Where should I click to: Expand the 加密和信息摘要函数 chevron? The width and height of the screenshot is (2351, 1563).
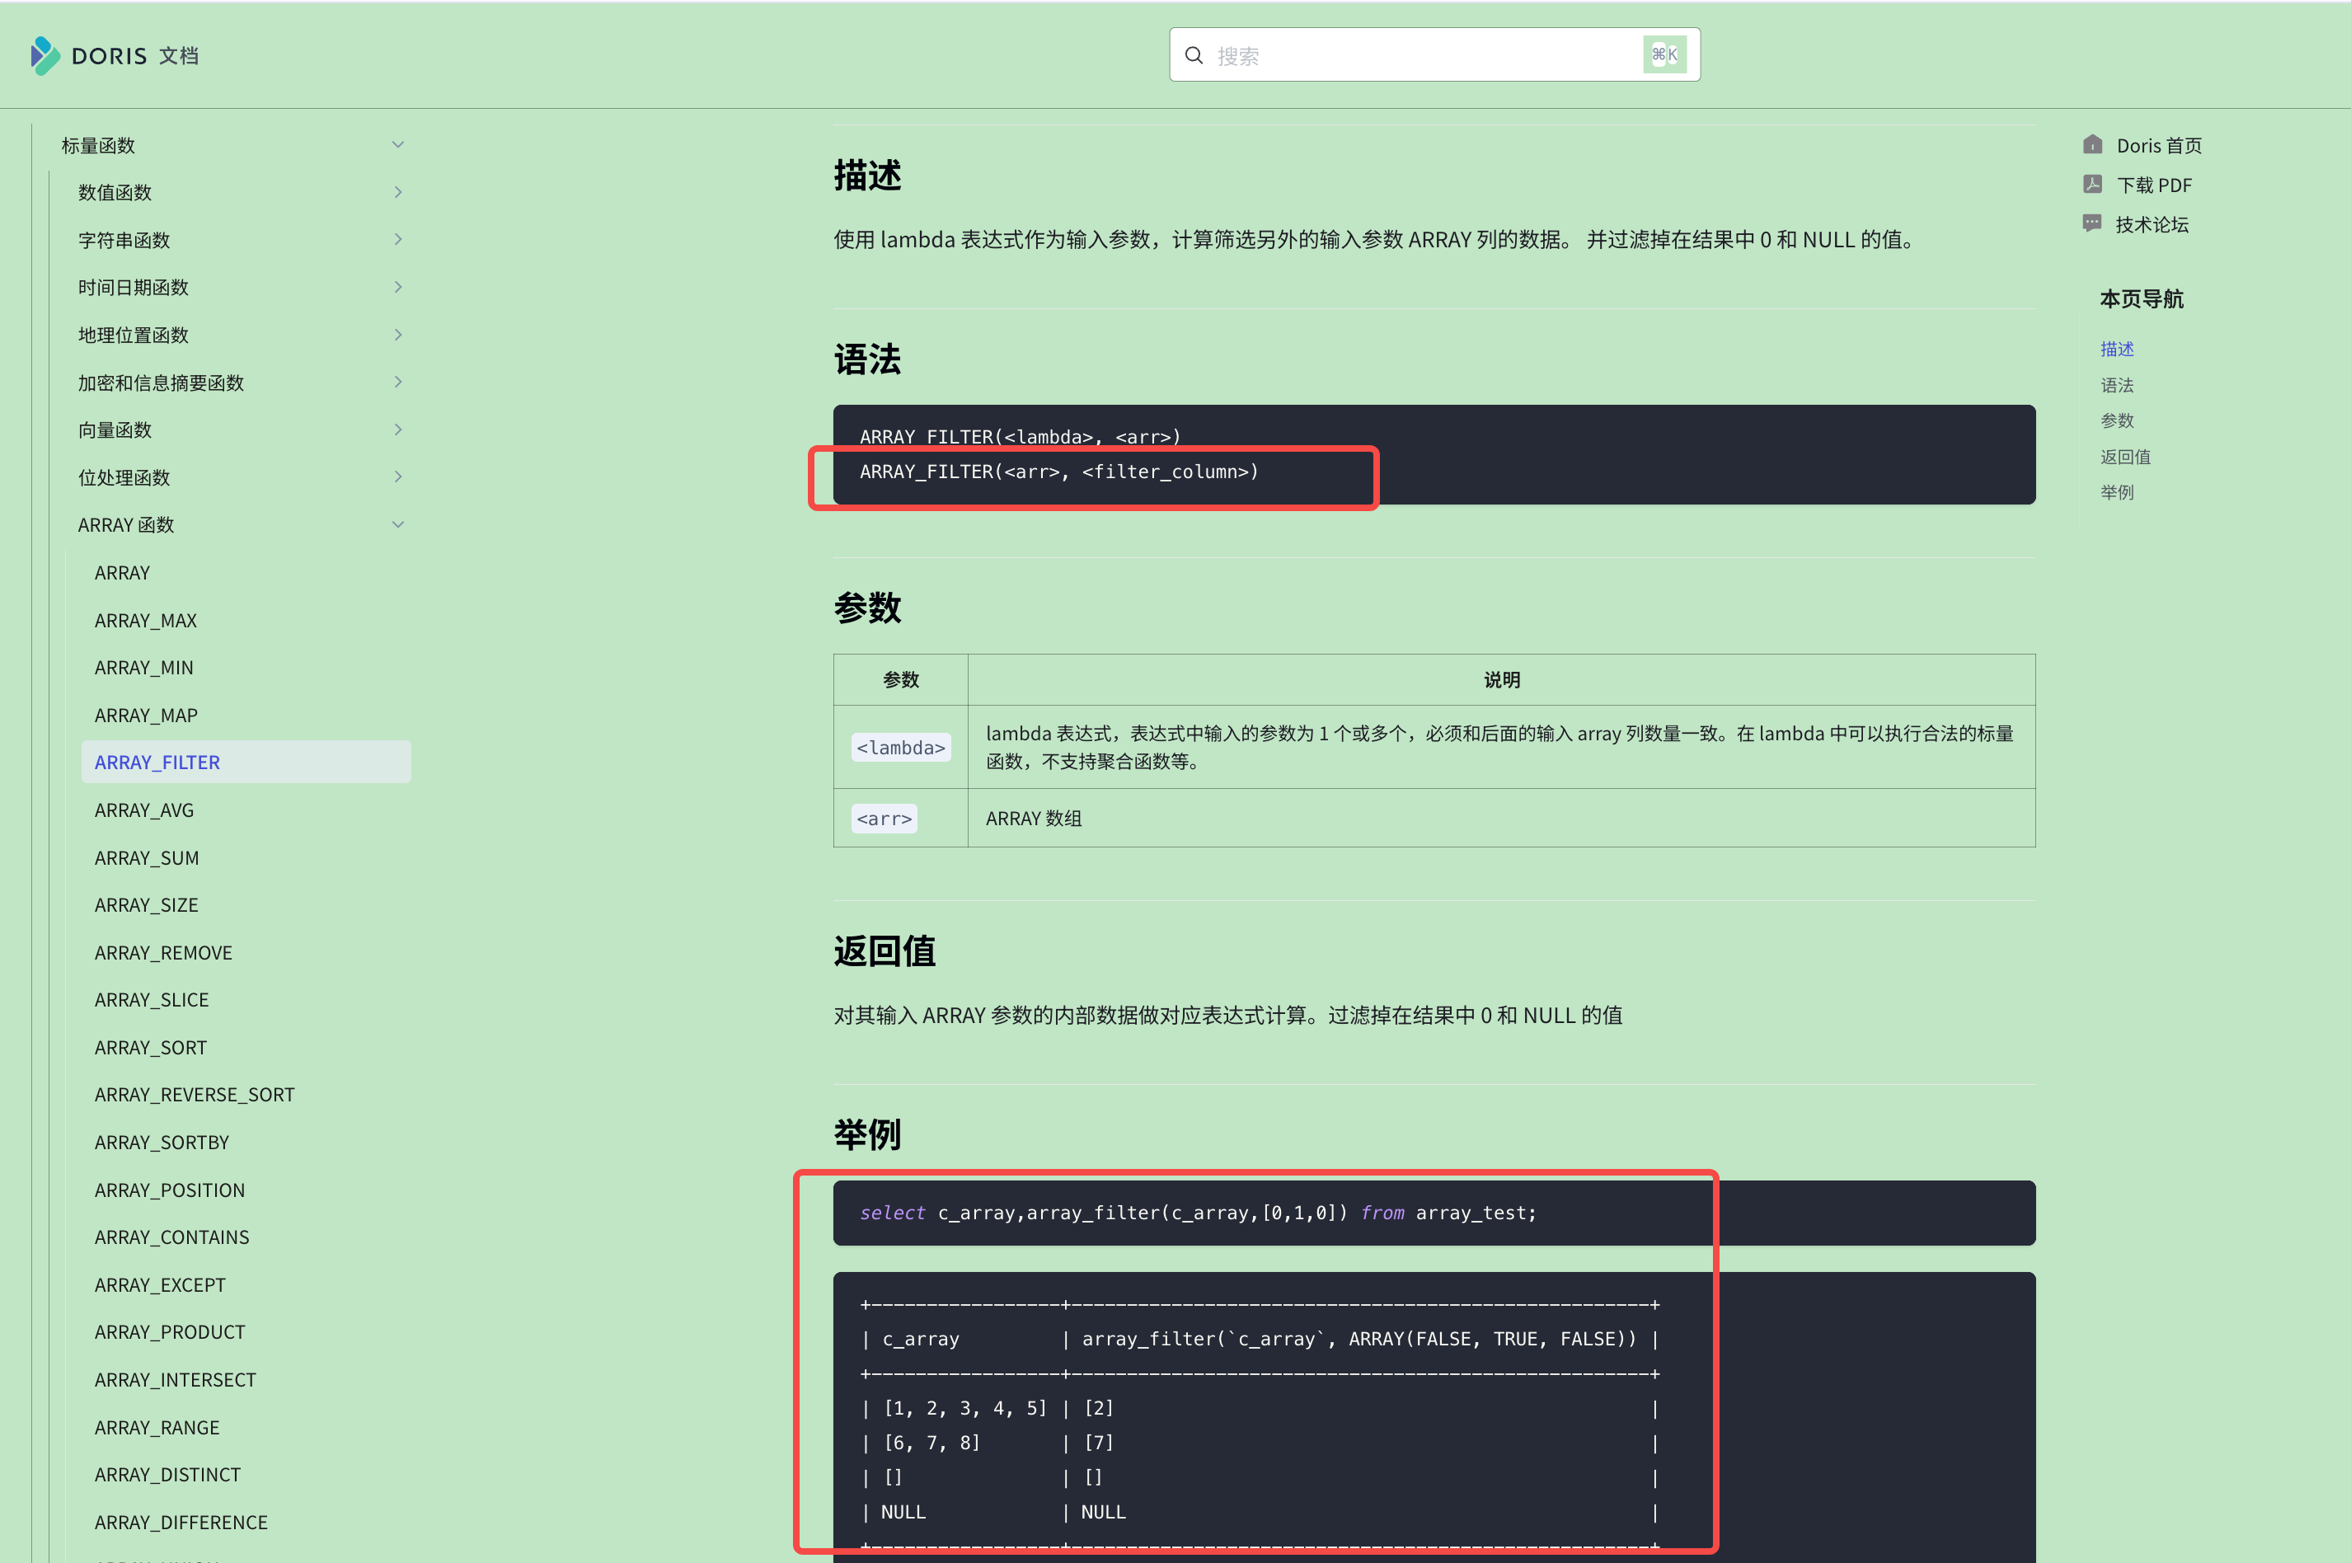click(397, 382)
